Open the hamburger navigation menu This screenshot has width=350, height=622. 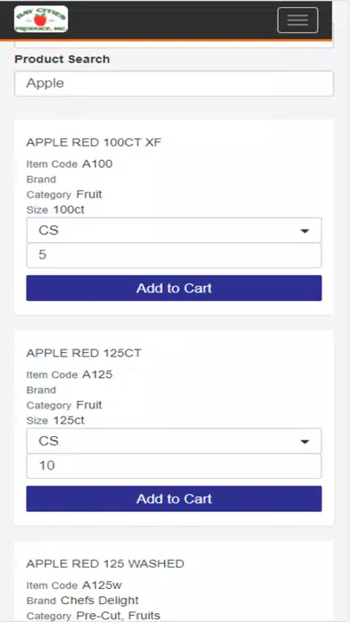coord(297,21)
